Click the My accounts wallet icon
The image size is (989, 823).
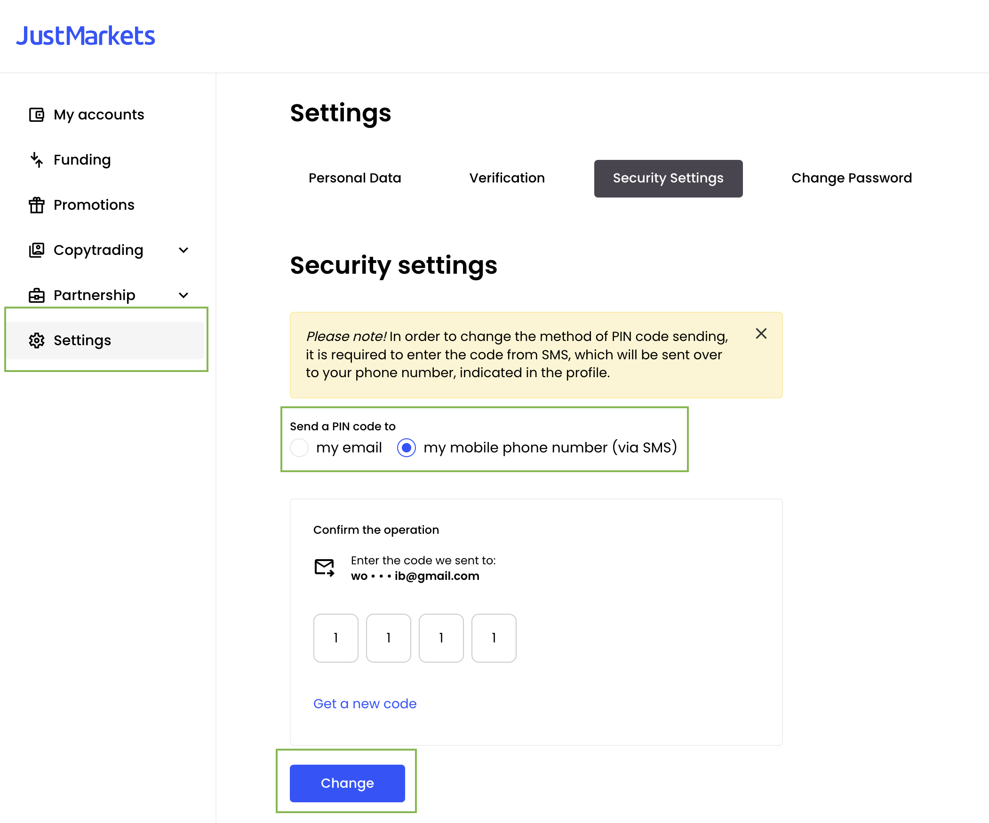pos(36,114)
